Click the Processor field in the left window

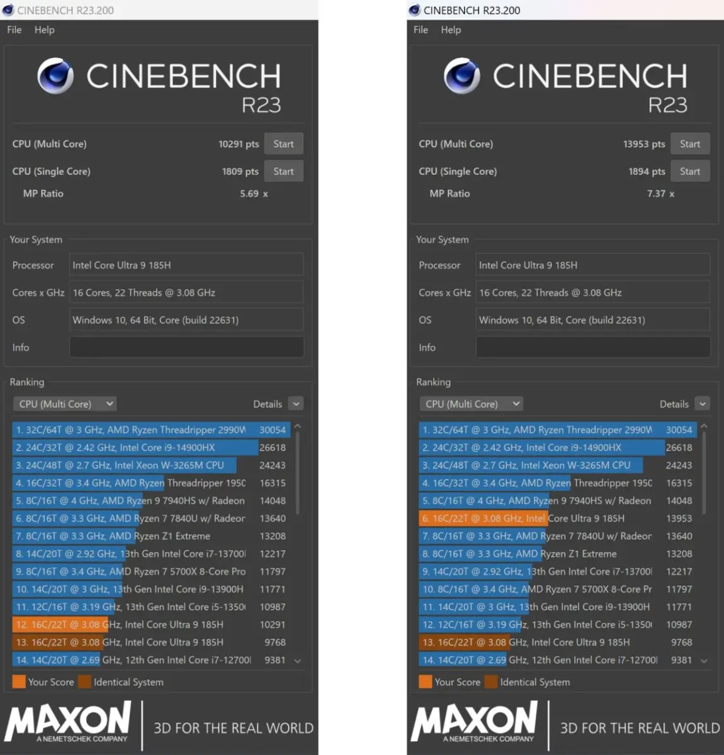tap(186, 265)
